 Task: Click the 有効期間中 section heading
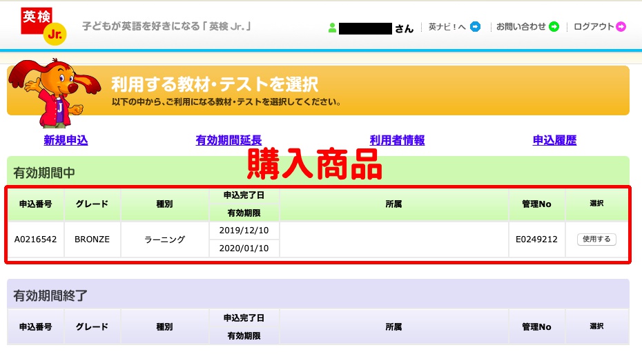(44, 173)
